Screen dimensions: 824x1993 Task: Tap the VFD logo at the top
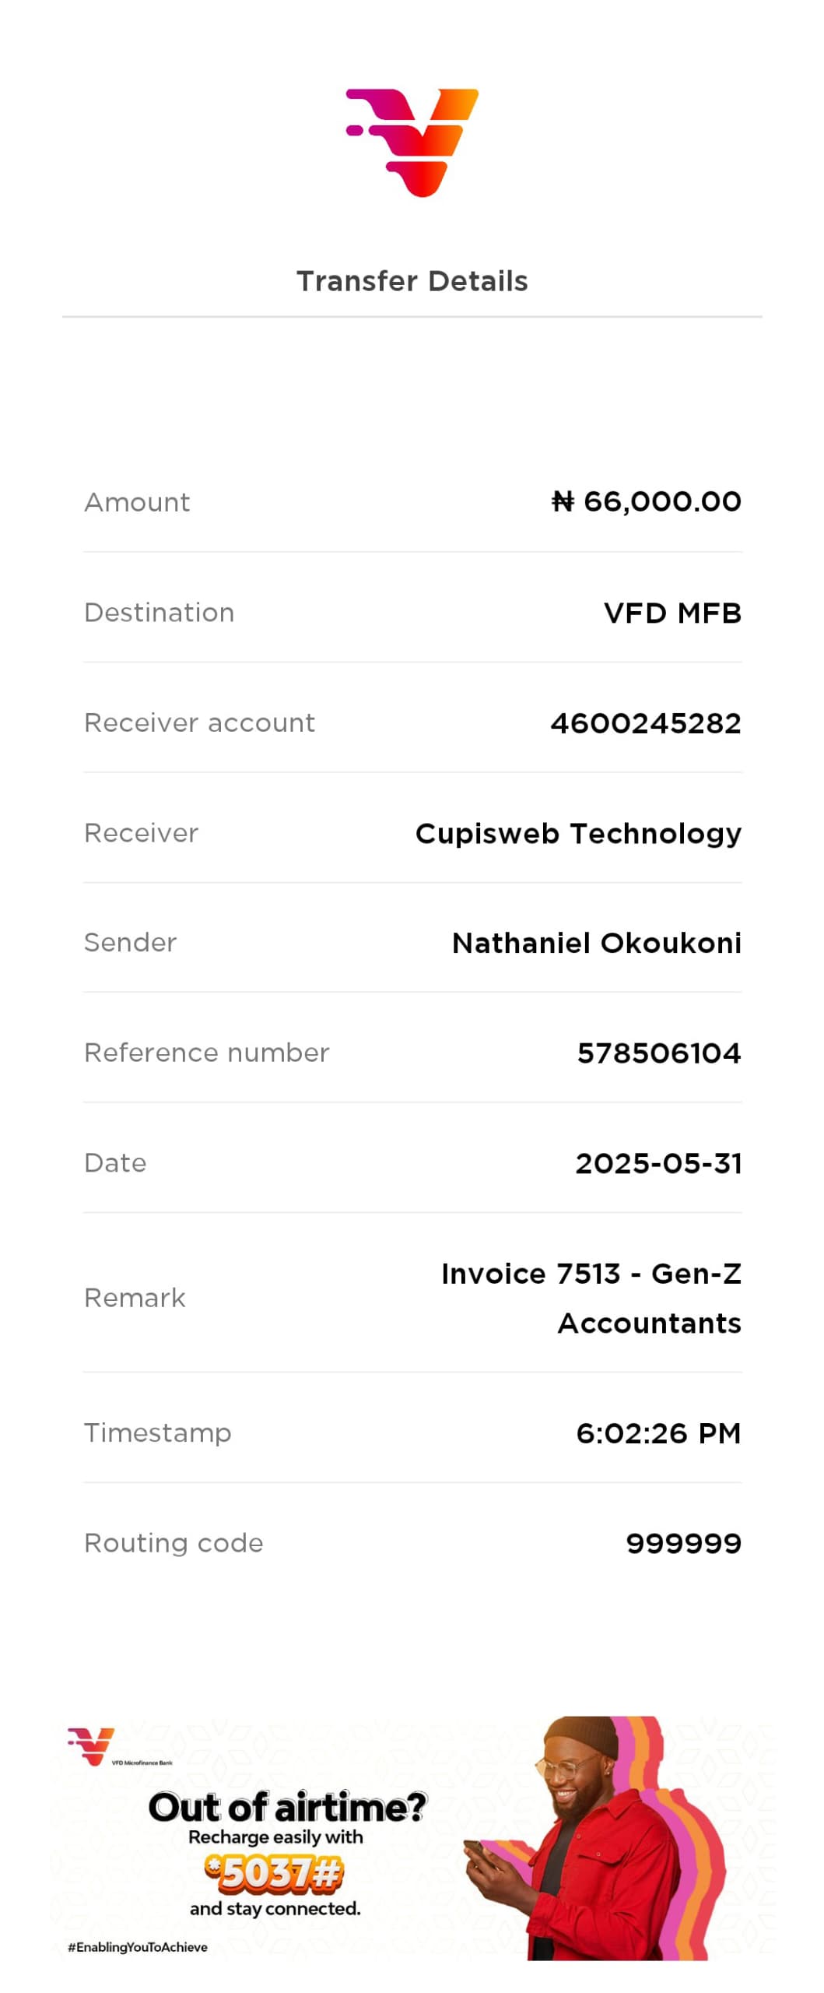point(412,142)
